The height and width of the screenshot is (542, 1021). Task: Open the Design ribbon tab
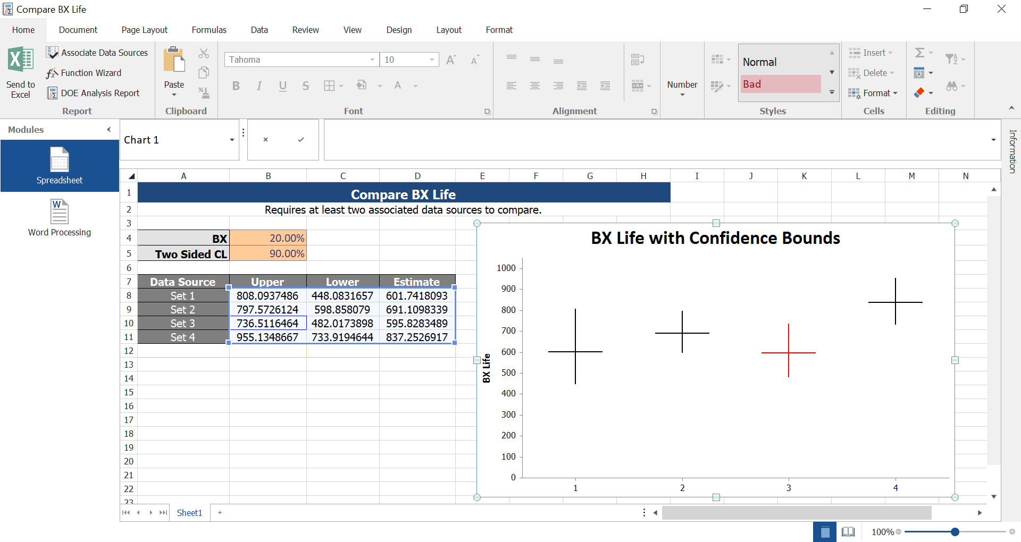(x=399, y=30)
